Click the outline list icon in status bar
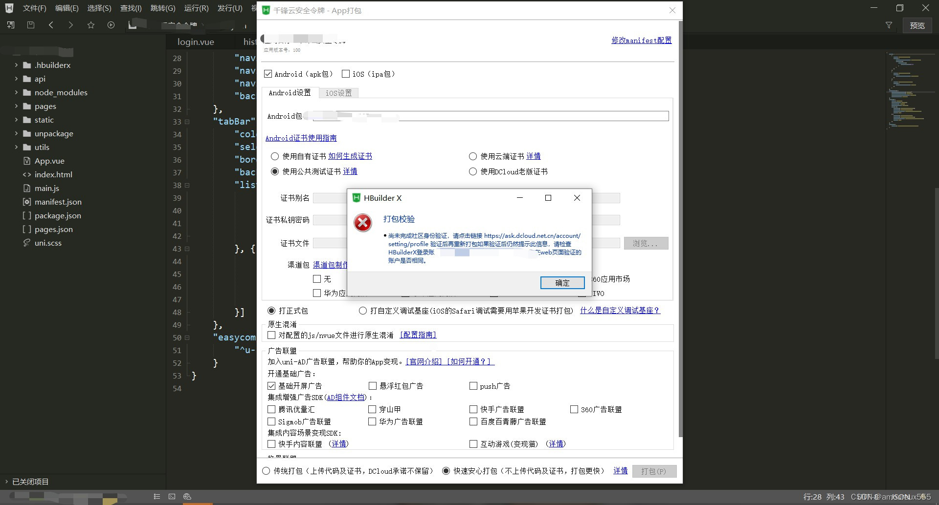This screenshot has width=939, height=505. pos(156,496)
